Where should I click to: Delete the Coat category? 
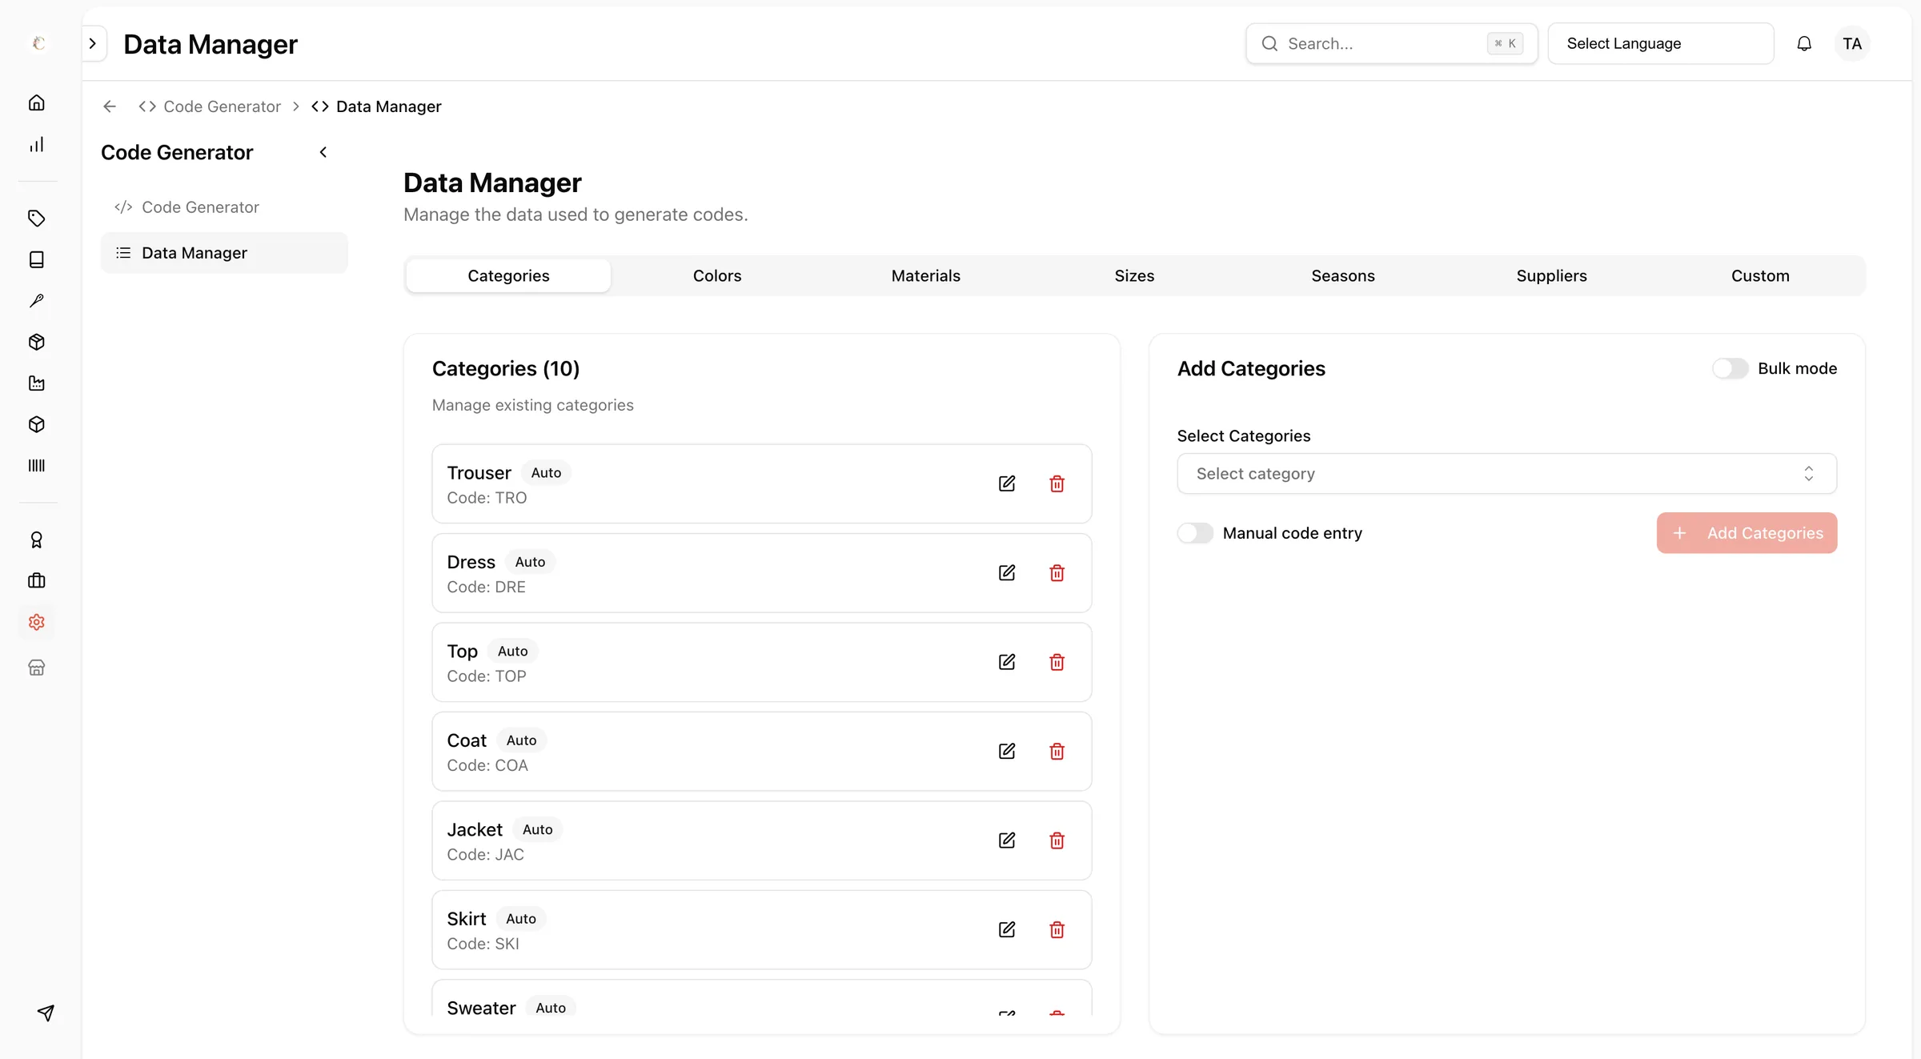pos(1057,752)
